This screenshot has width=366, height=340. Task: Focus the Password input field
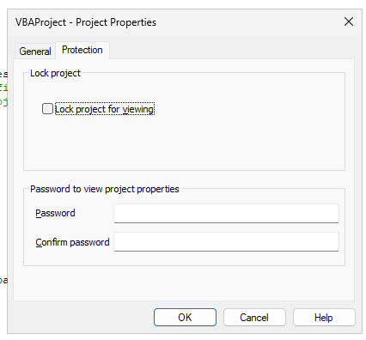[226, 213]
